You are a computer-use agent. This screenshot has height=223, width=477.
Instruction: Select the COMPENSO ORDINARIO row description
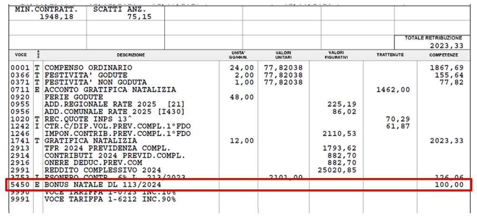point(88,68)
